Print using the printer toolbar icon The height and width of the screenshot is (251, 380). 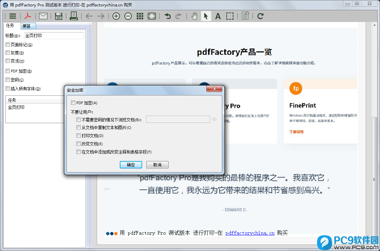[x=74, y=16]
